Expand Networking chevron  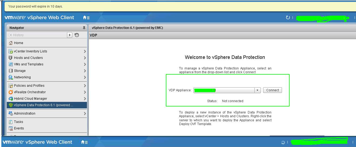pos(85,77)
